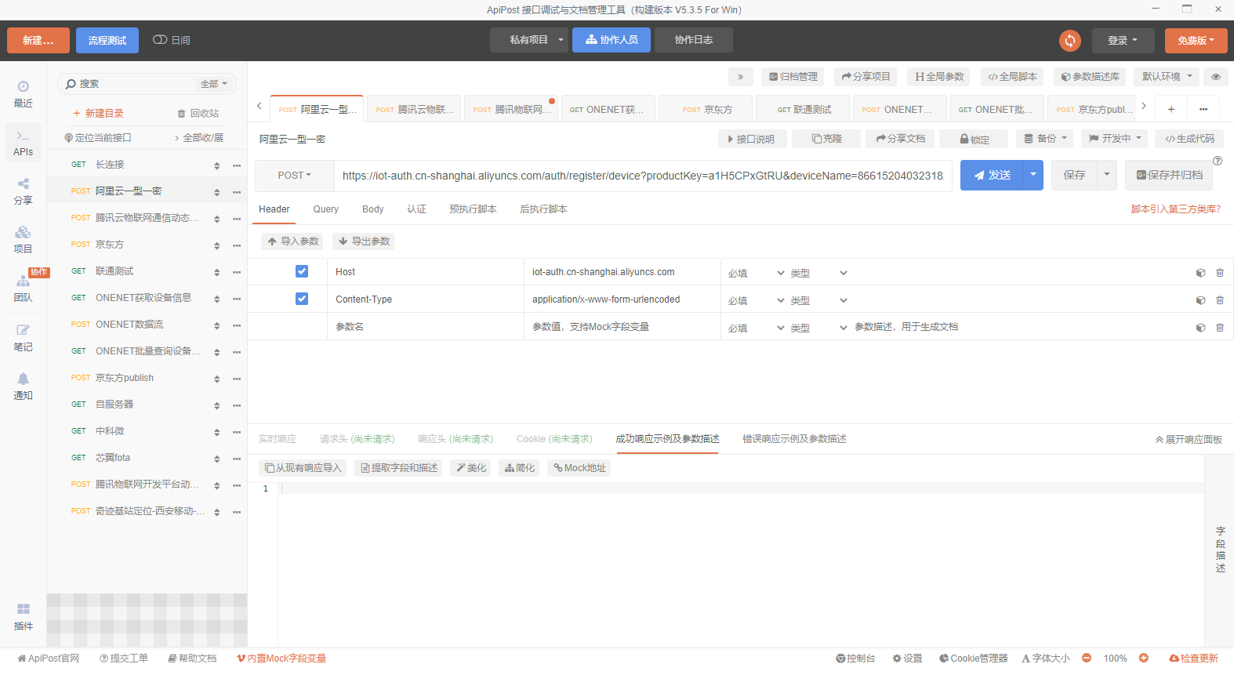Click the cube icon in Content-Type row
Image resolution: width=1234 pixels, height=675 pixels.
point(1200,300)
